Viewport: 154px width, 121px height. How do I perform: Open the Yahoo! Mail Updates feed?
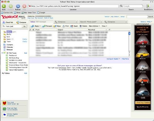click(16, 70)
